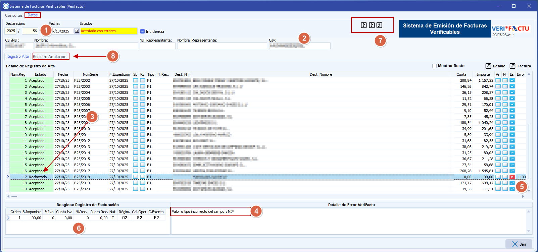Click the VERI*FACTU logo
The image size is (538, 252).
(510, 29)
